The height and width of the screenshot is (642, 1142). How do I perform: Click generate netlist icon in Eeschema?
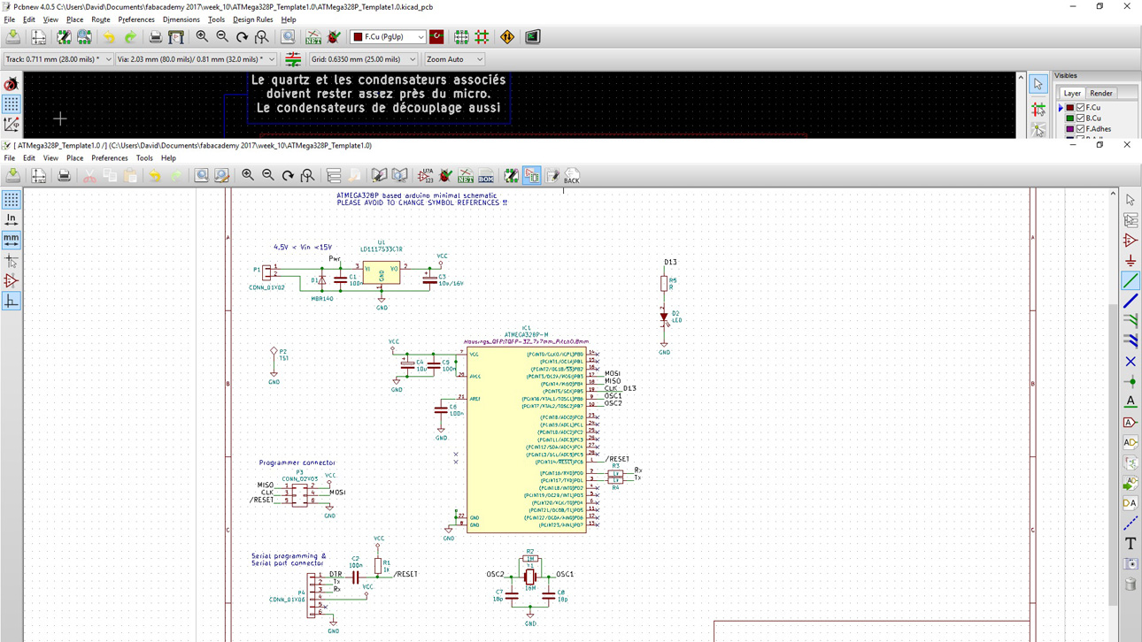(466, 176)
